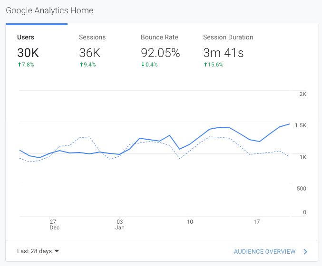Click the arrow beside Last 28 days

pyautogui.click(x=57, y=251)
